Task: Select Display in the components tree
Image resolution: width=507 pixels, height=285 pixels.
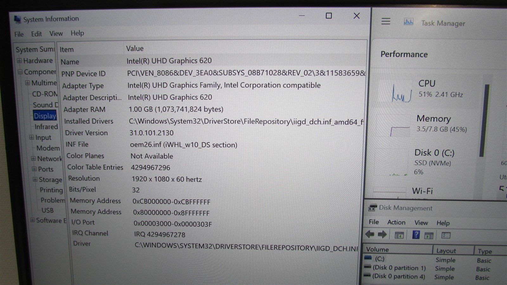Action: pyautogui.click(x=45, y=116)
